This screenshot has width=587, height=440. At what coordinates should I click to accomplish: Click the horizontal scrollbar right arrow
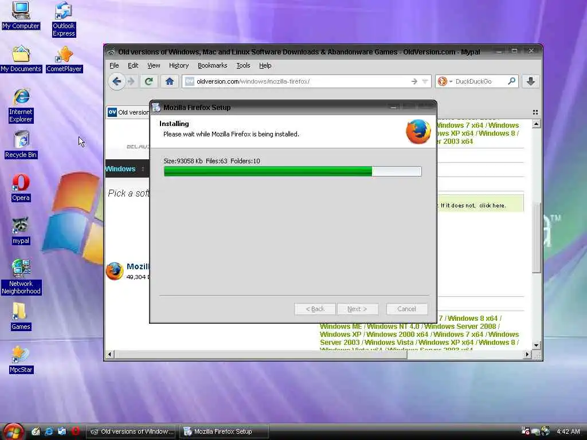[x=527, y=354]
